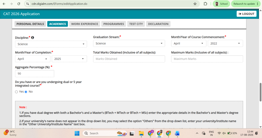Viewport: 262px width, 138px height.
Task: Open the Wi-Fi network icon
Action: (x=219, y=133)
